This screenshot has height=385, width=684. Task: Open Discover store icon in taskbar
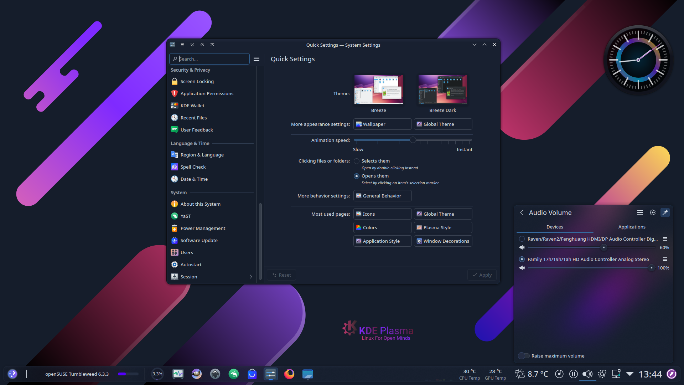[252, 374]
